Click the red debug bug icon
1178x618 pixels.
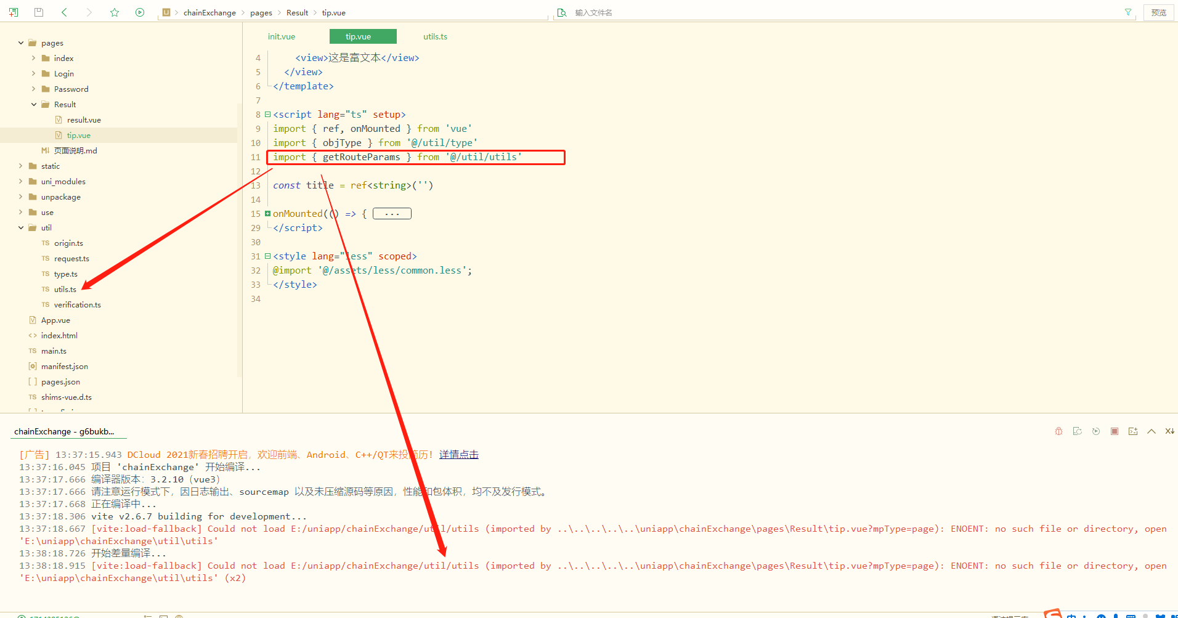1058,431
